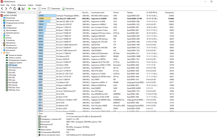Select the Безопасность shield icon

coord(4,45)
